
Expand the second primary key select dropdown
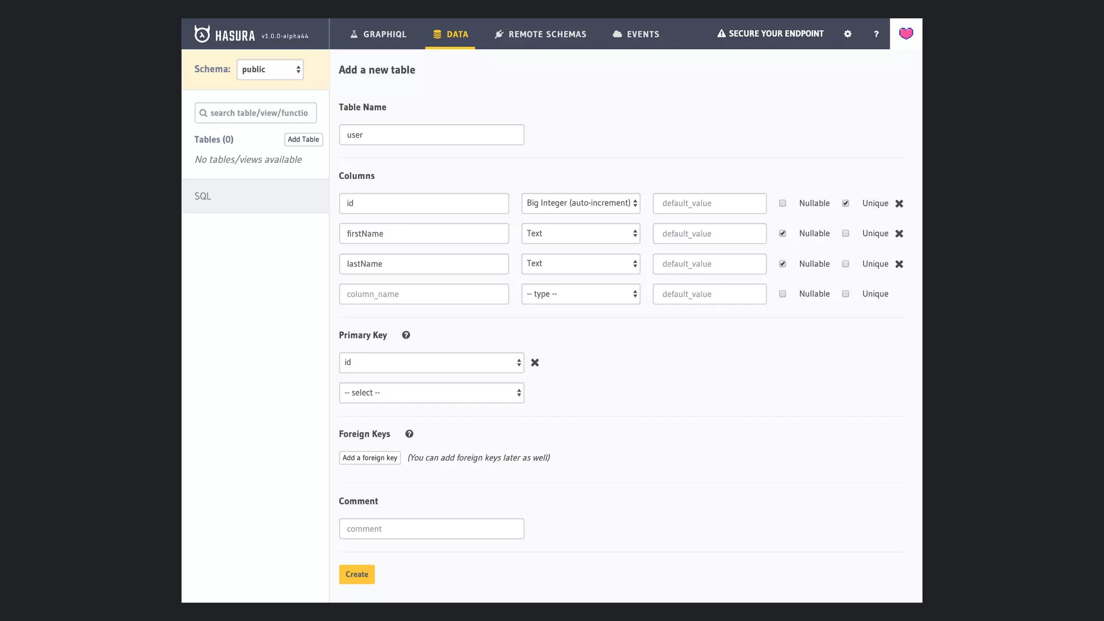point(431,393)
